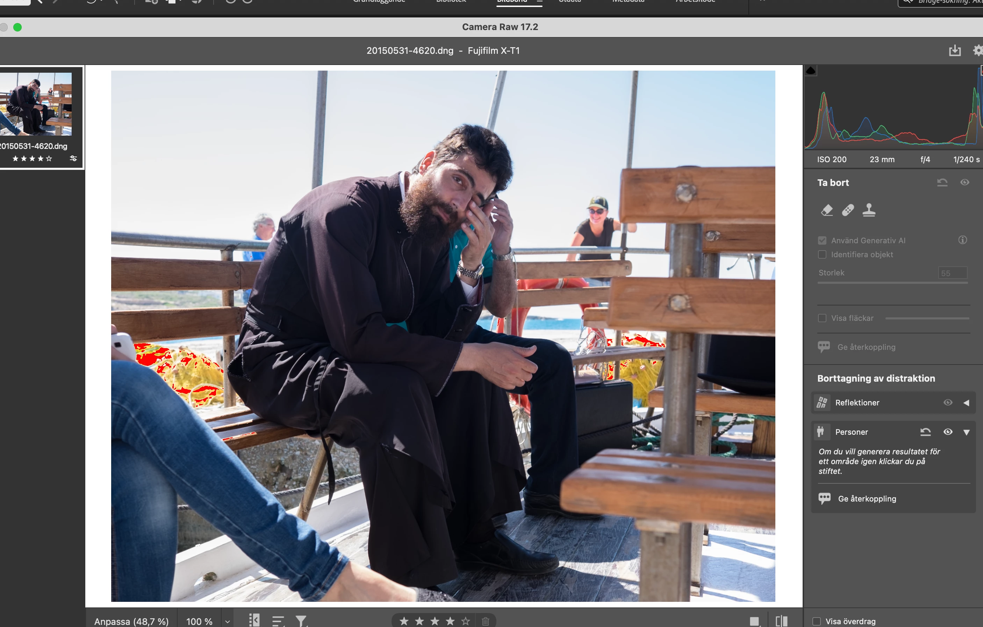Click the 100 % zoom button

click(199, 621)
